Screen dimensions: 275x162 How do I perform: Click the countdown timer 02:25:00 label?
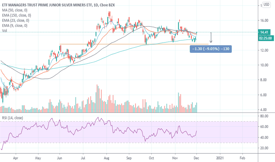pos(266,38)
